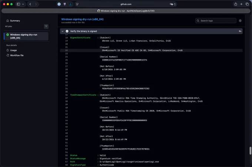
Task: Click log line number 36
Action: pos(67,95)
